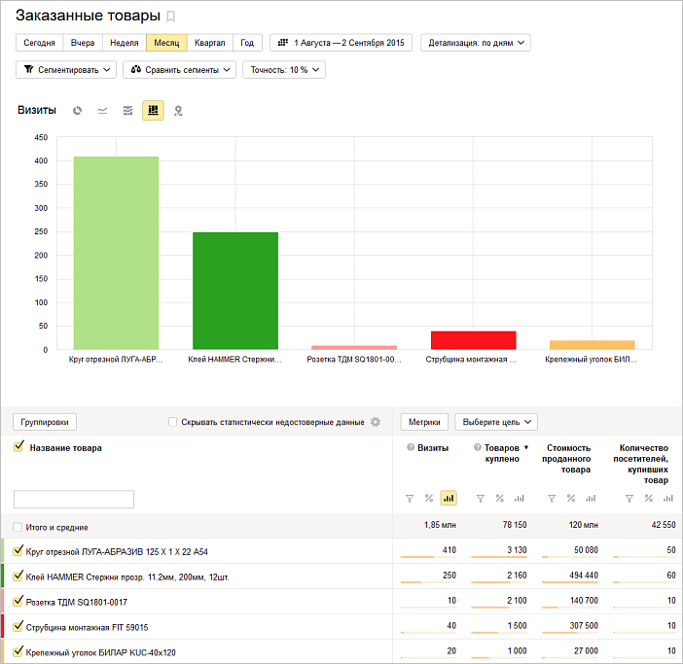Click orange Крепежный уголок chart bar

pyautogui.click(x=592, y=344)
